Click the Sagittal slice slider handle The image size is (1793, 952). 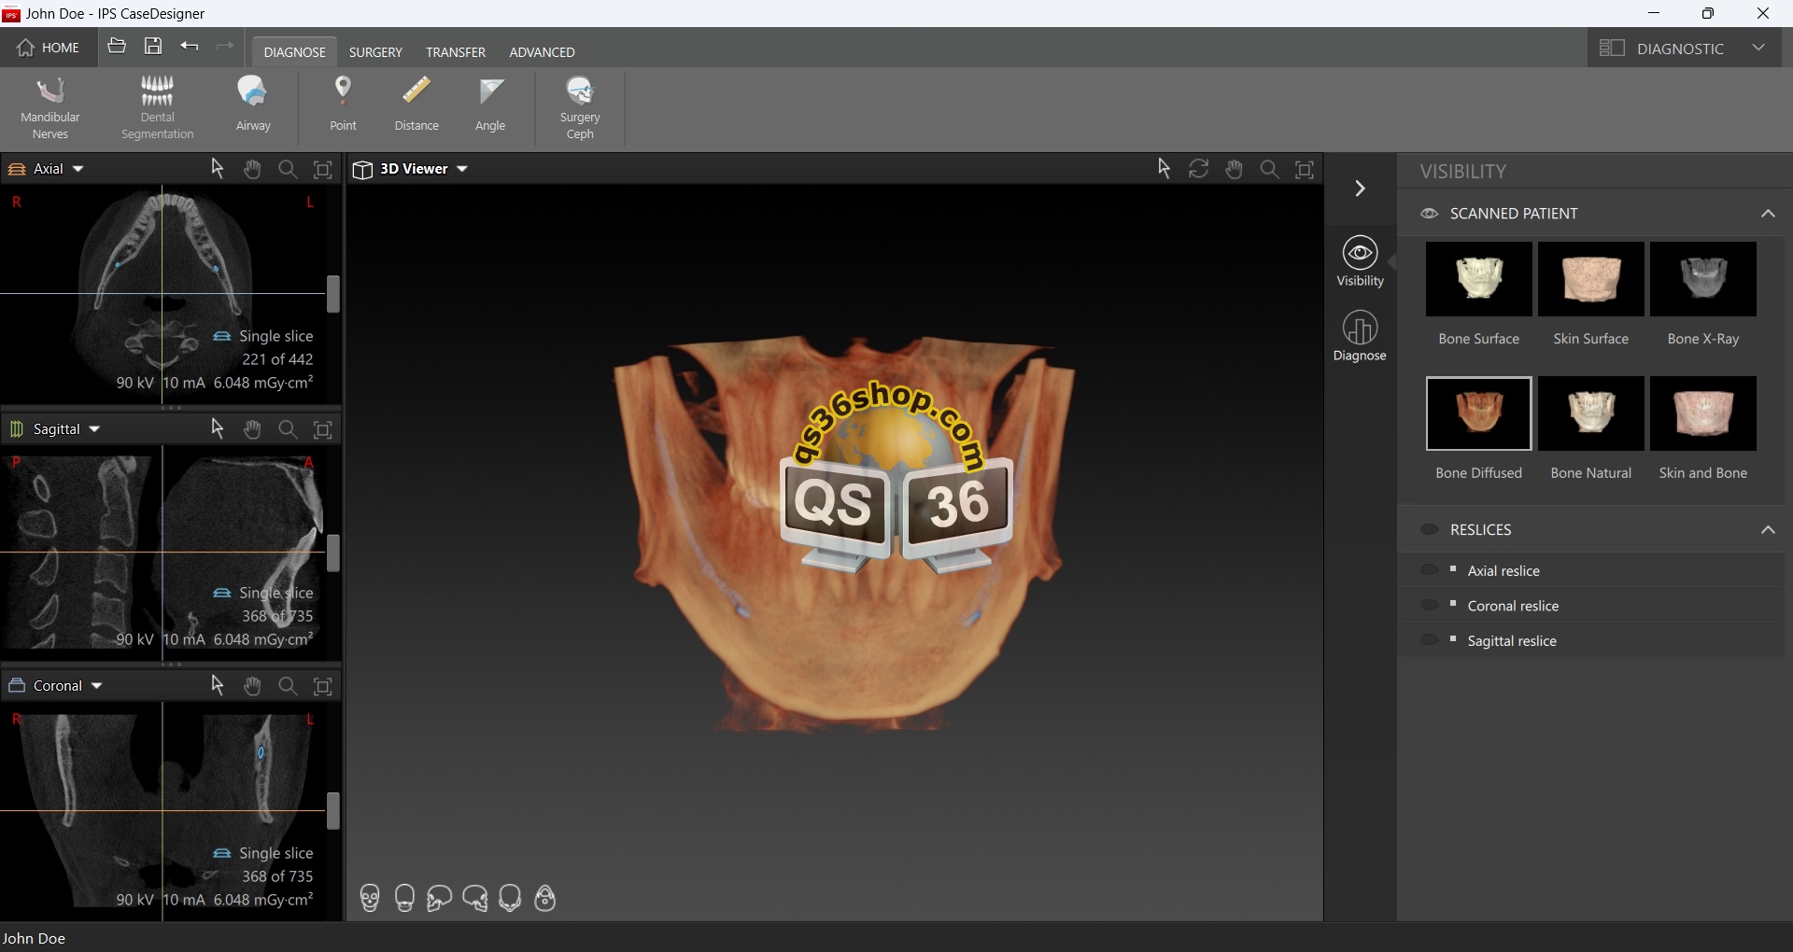coord(333,553)
